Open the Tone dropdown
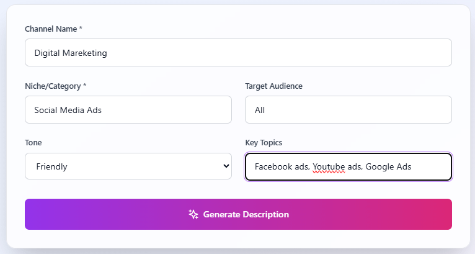 point(128,166)
